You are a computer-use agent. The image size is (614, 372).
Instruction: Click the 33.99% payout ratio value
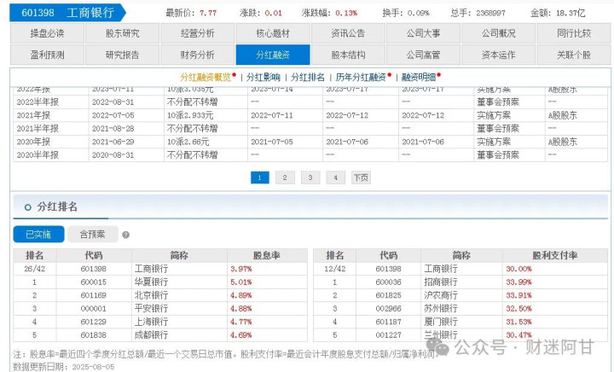(x=518, y=282)
